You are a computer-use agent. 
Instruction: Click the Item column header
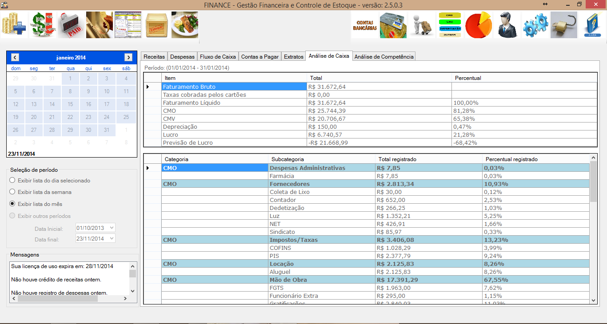[234, 78]
